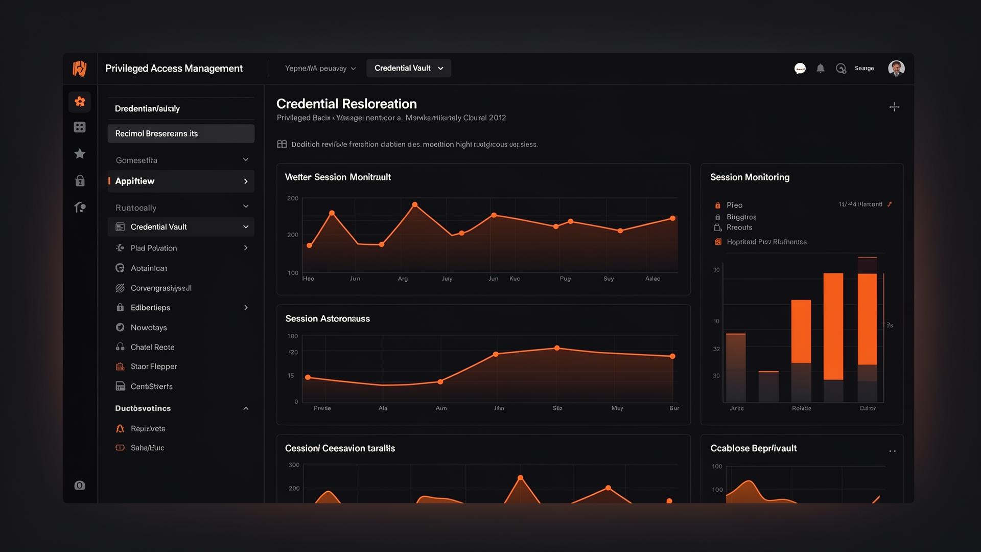981x552 pixels.
Task: Expand the Gomesetita section
Action: (246, 160)
